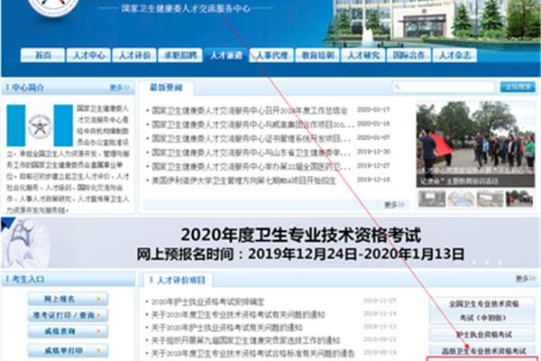Screen dimensions: 541x361
Task: Open the large group photo with the red flag
Action: pos(475,144)
